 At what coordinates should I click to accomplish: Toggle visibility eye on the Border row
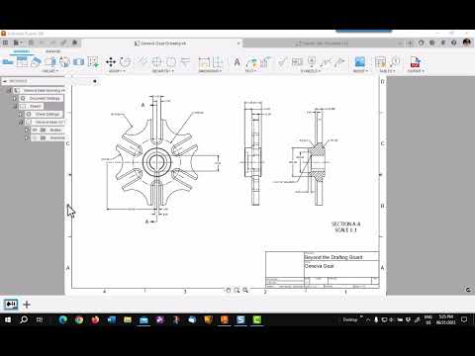[35, 130]
